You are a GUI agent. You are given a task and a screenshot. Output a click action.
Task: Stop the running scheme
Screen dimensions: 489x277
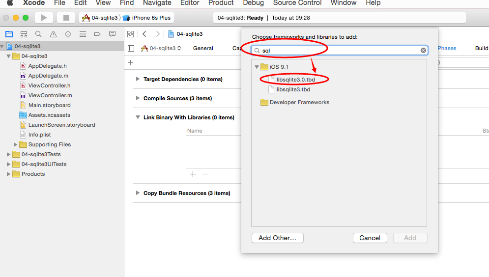point(66,18)
